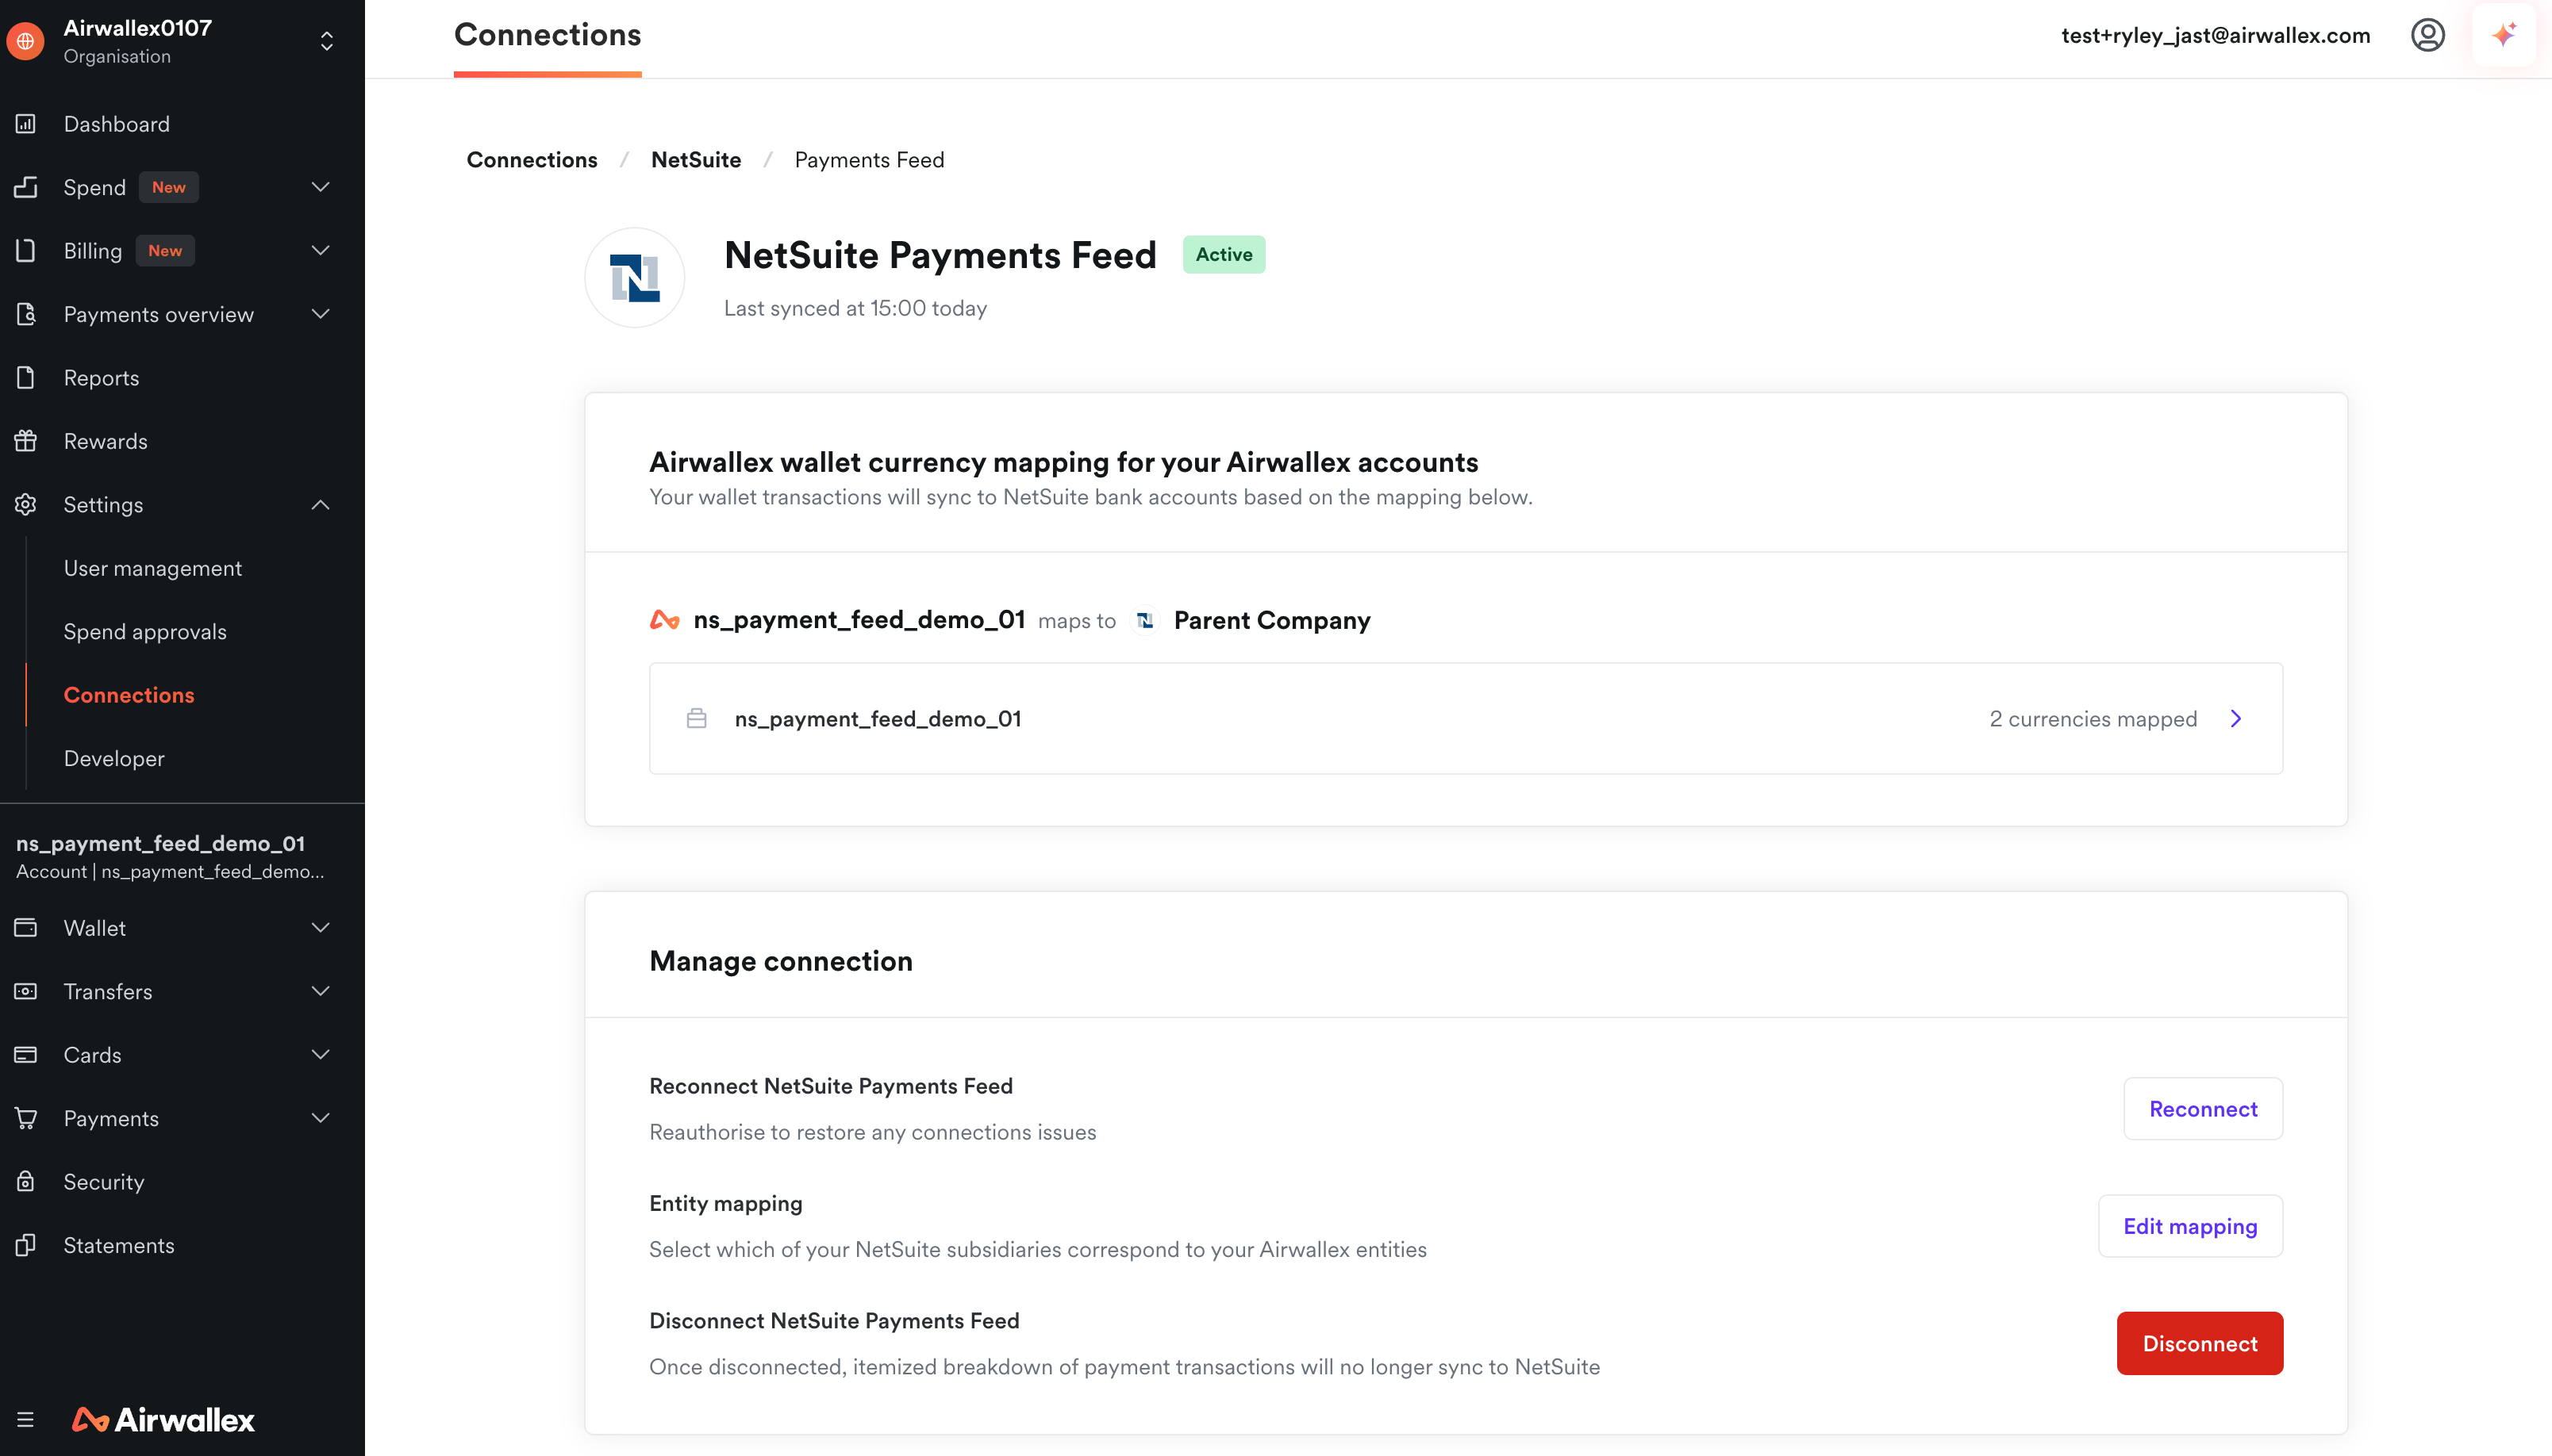Collapse the Settings menu section
The width and height of the screenshot is (2552, 1456).
coord(320,505)
